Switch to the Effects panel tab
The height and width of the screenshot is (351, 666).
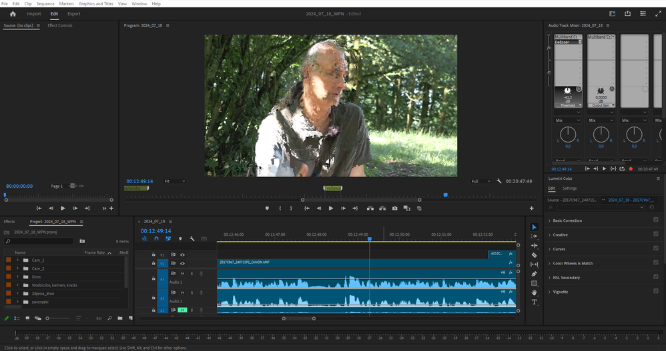pyautogui.click(x=9, y=222)
